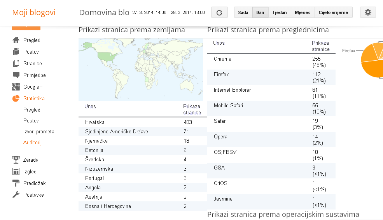Click the 403 page views value

coord(188,122)
